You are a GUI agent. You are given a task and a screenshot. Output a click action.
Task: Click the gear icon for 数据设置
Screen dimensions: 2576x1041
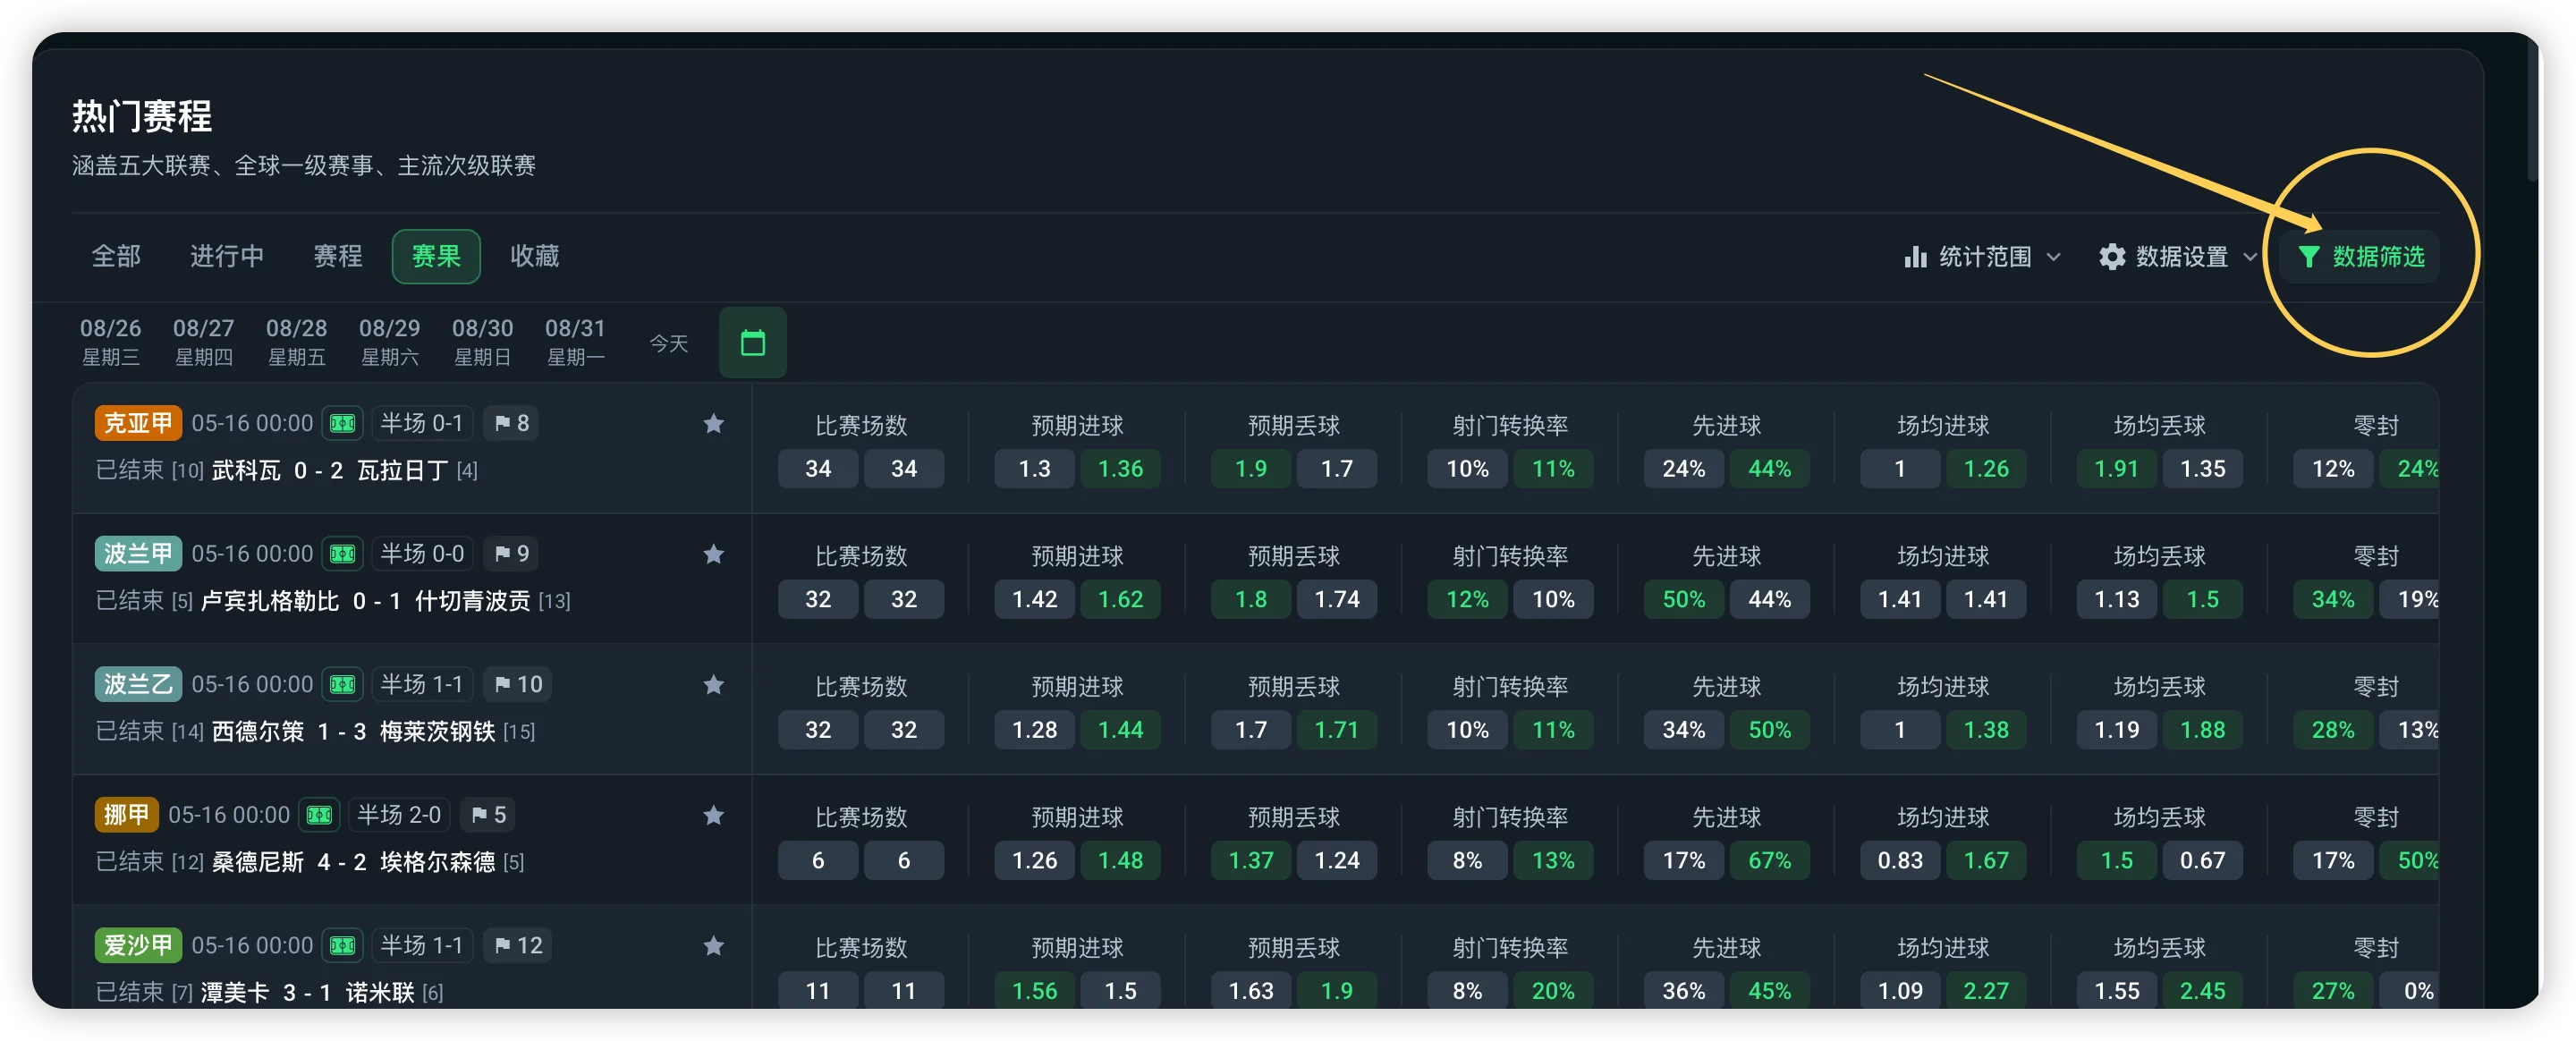[2112, 257]
